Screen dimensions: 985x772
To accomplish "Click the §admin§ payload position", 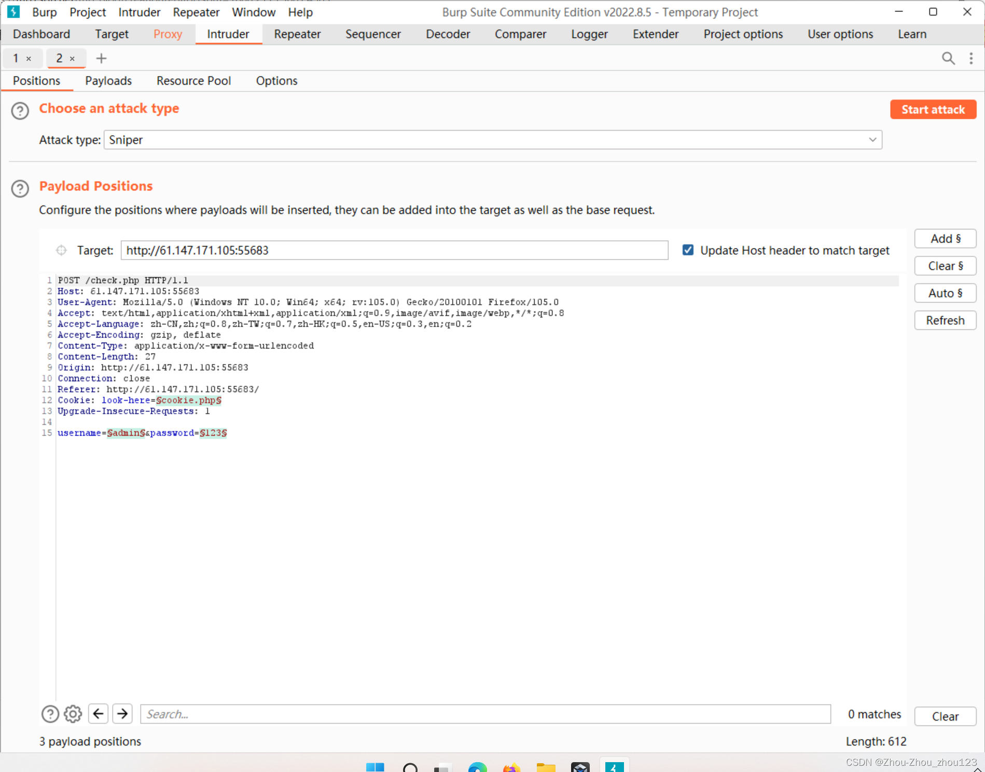I will click(126, 433).
